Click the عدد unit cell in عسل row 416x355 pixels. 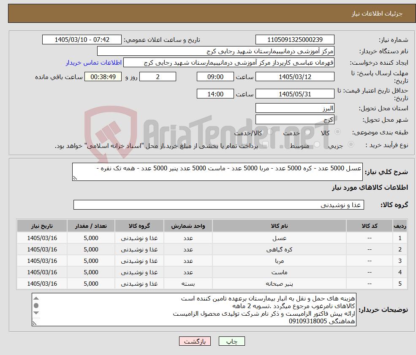188,238
